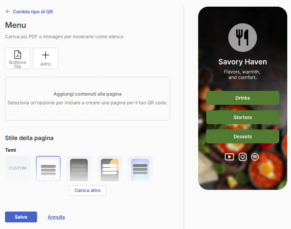Load more themes with Carica altro
The height and width of the screenshot is (229, 291).
point(87,190)
